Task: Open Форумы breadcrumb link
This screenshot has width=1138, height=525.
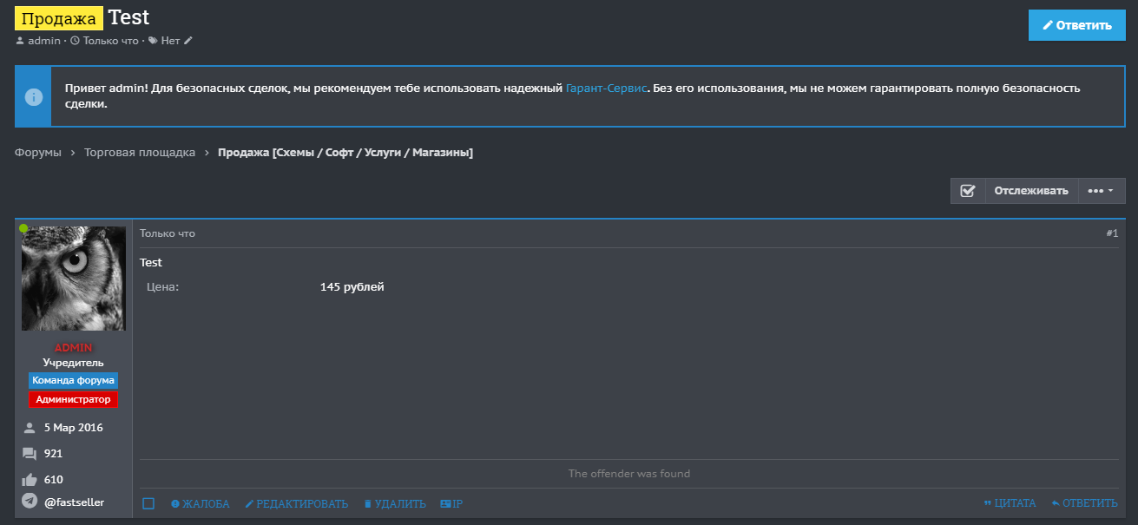Action: (x=37, y=153)
